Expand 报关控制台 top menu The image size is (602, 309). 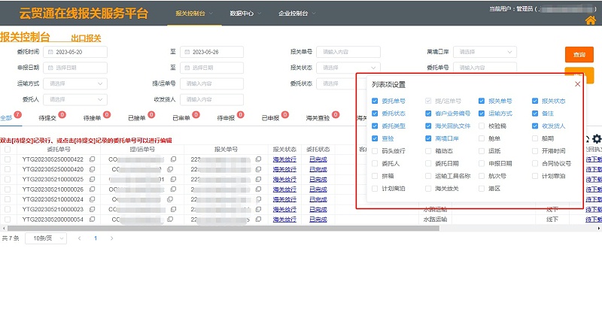[x=194, y=13]
